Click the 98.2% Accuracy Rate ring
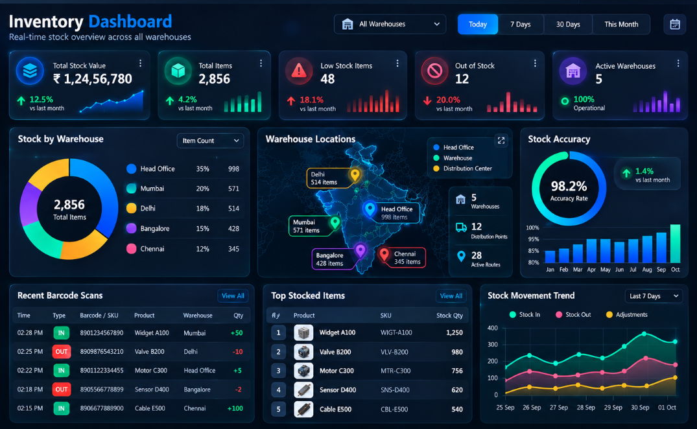697x429 pixels. pos(569,189)
